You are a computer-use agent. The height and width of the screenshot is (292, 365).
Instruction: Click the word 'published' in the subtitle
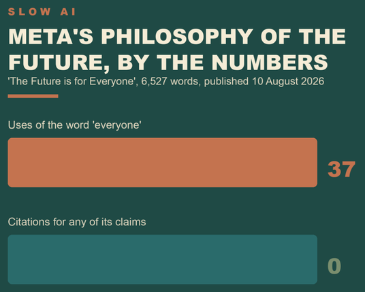226,82
